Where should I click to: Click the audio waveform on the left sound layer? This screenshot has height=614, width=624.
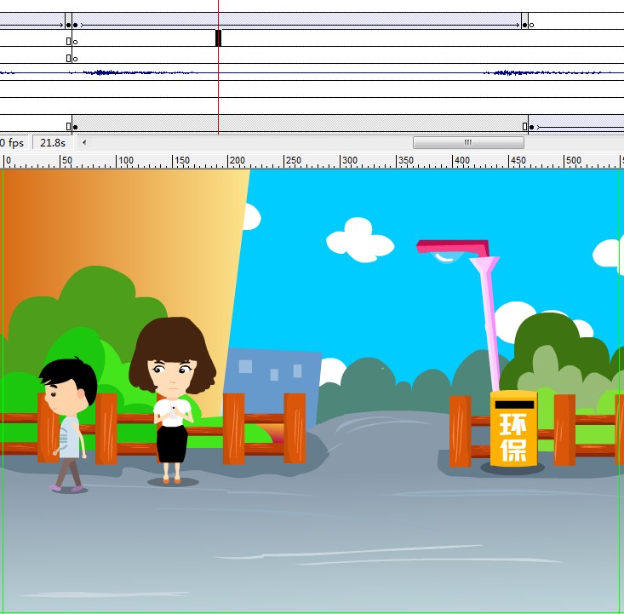click(x=136, y=73)
